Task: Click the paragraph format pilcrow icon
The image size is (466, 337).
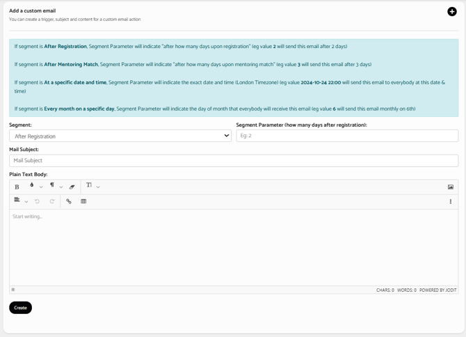Action: tap(52, 185)
